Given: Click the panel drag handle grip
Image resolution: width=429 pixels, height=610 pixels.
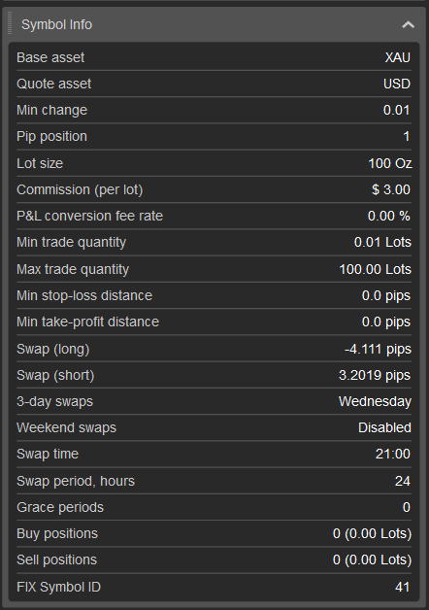Looking at the screenshot, I should (10, 23).
